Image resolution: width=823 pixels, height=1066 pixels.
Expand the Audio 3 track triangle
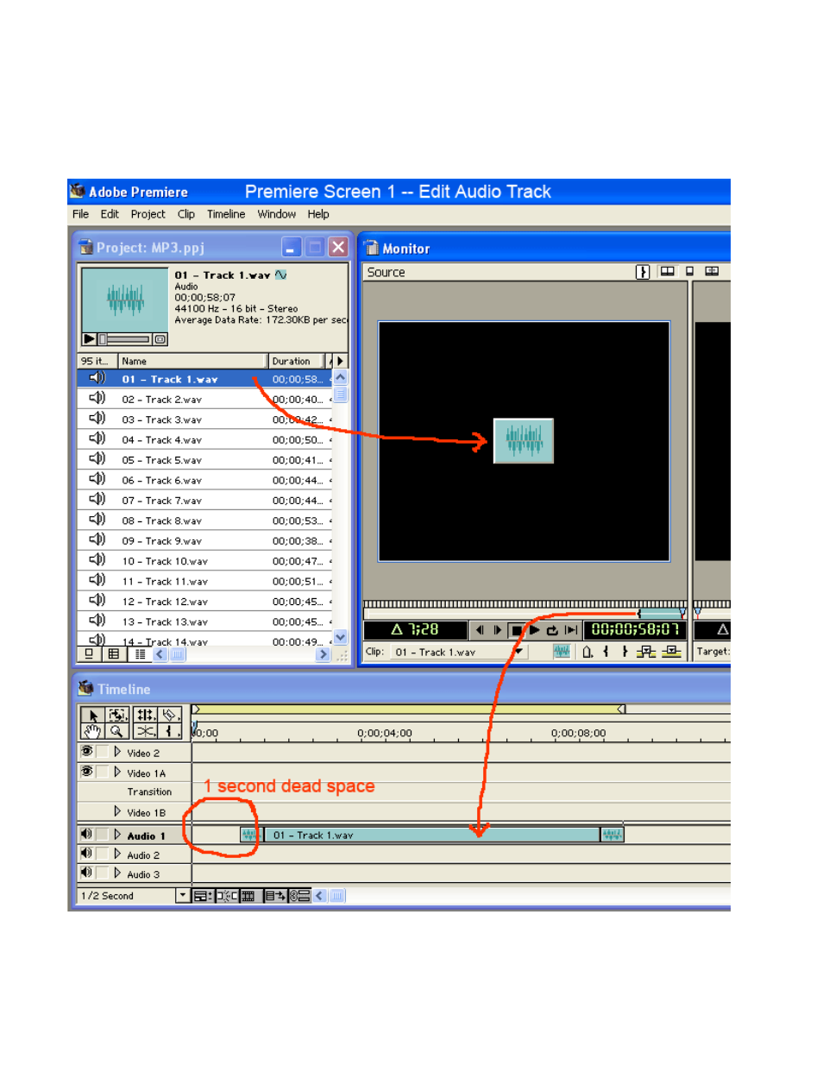point(117,873)
